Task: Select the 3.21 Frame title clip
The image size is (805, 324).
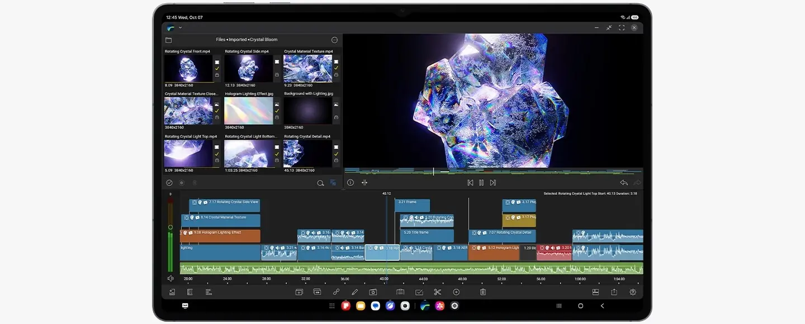Action: pyautogui.click(x=413, y=205)
